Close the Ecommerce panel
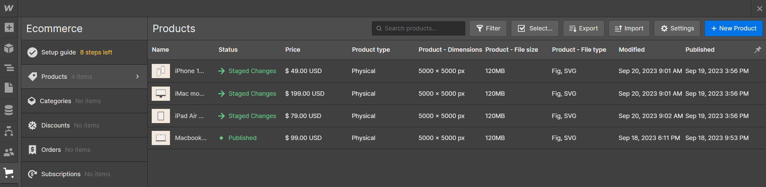Viewport: 766px width, 187px height. pyautogui.click(x=759, y=9)
